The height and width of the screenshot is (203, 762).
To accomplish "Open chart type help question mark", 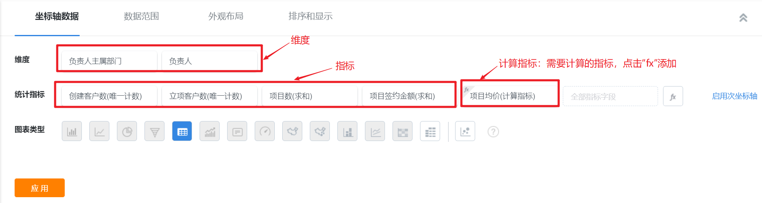I will [493, 132].
